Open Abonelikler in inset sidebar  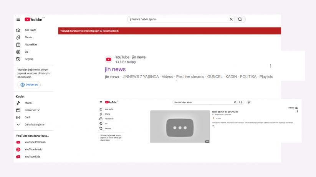pyautogui.click(x=109, y=119)
